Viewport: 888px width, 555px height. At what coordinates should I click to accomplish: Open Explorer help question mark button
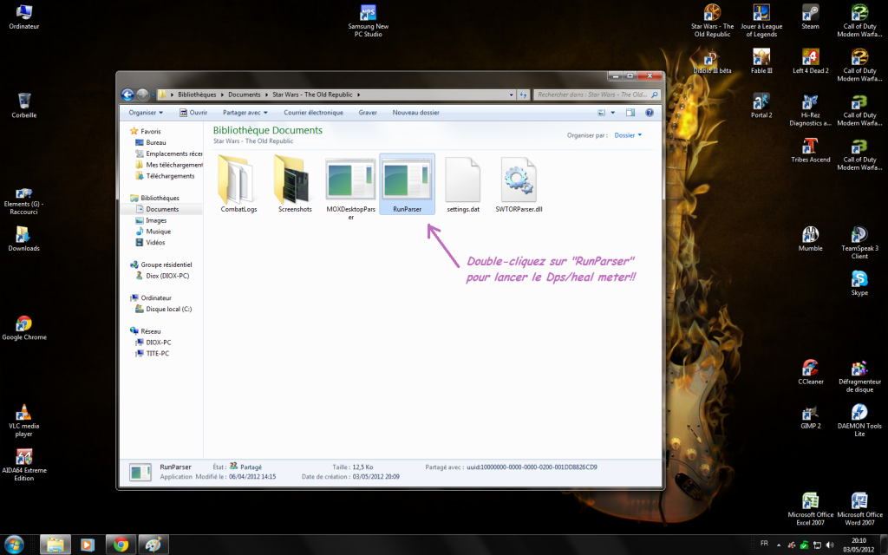[x=649, y=113]
